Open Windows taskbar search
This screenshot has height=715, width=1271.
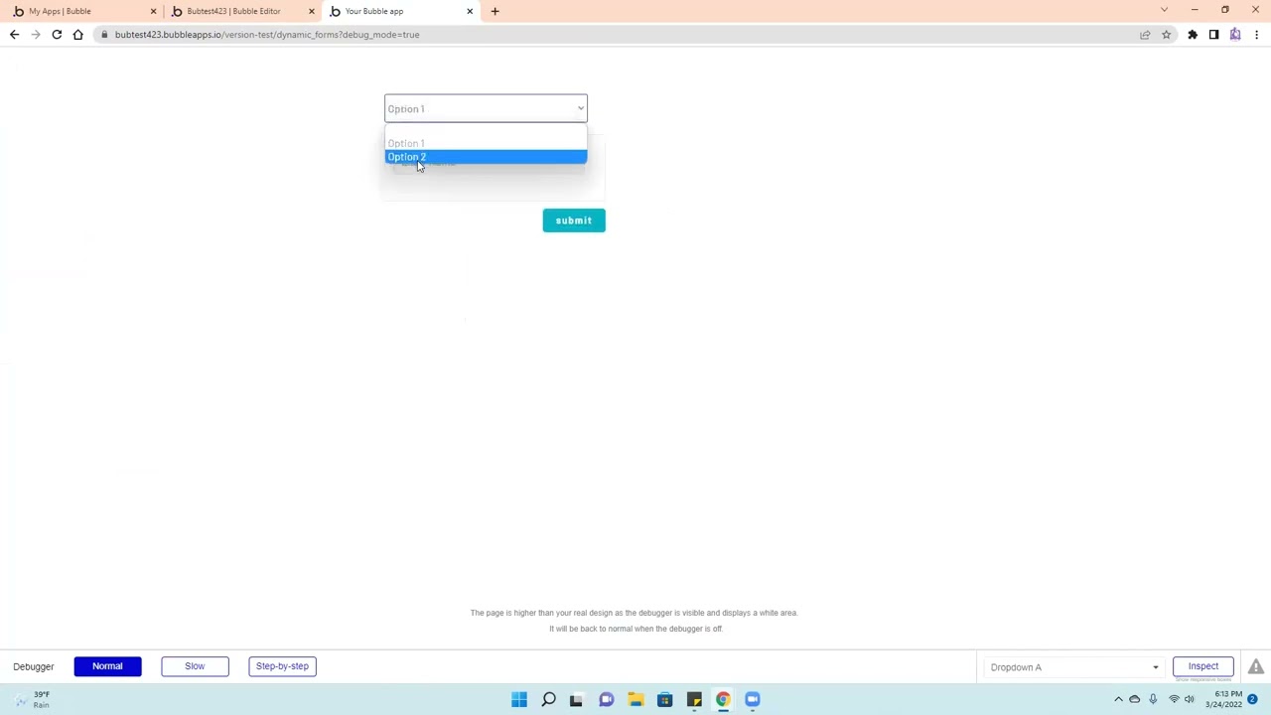548,699
